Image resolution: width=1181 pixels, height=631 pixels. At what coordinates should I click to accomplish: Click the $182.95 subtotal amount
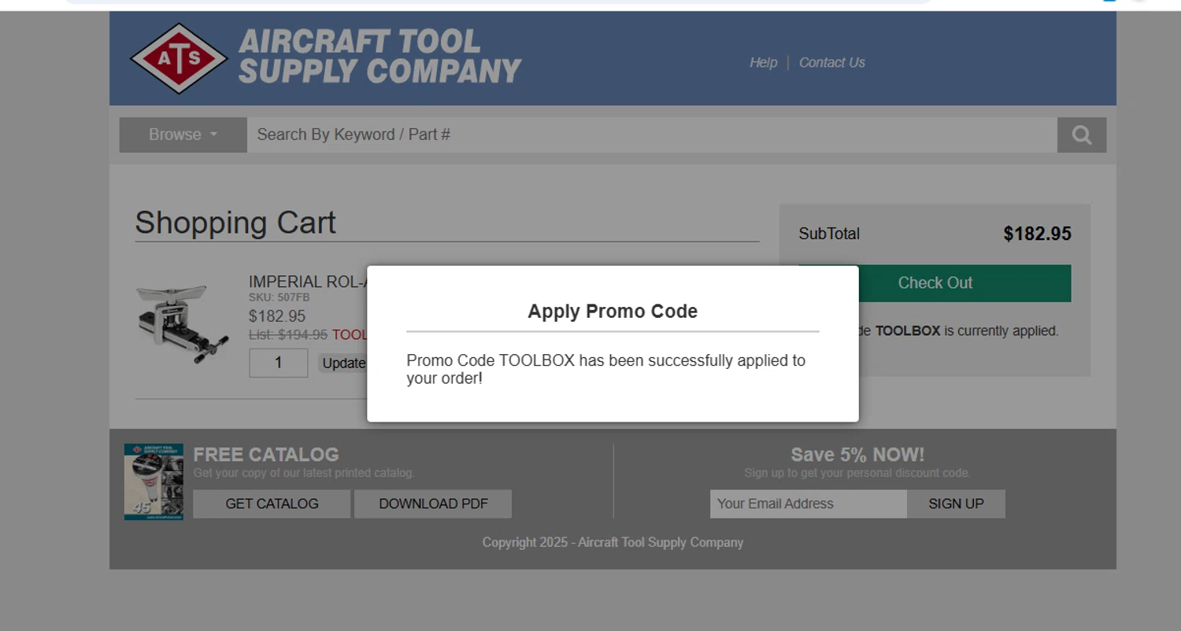[1037, 234]
